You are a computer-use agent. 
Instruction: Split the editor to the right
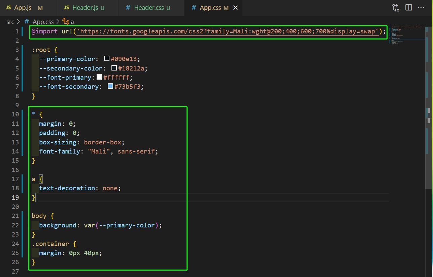[408, 7]
